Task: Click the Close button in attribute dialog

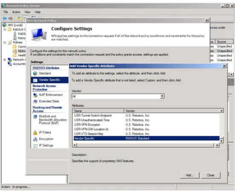Action: click(x=211, y=175)
